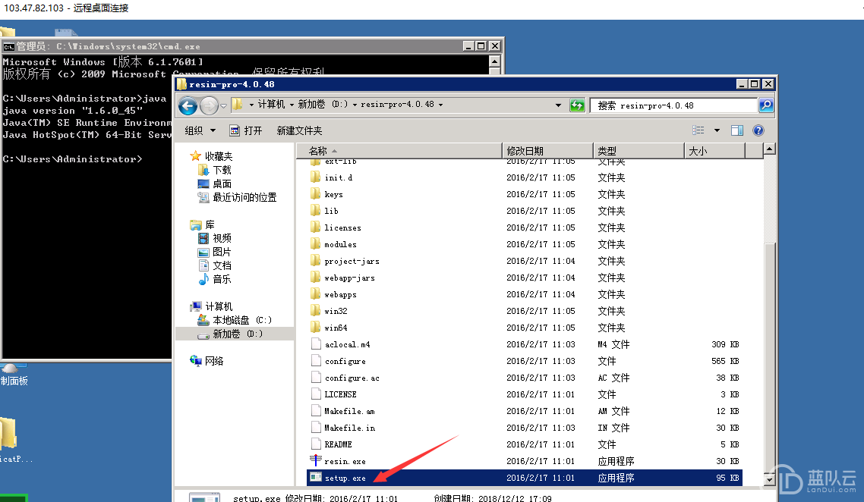Image resolution: width=864 pixels, height=502 pixels.
Task: Click the file list scrollbar up arrow
Action: [769, 149]
